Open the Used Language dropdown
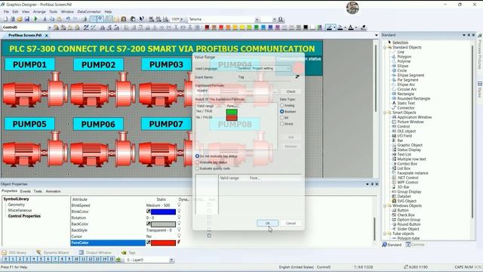The height and width of the screenshot is (272, 483). point(263,69)
